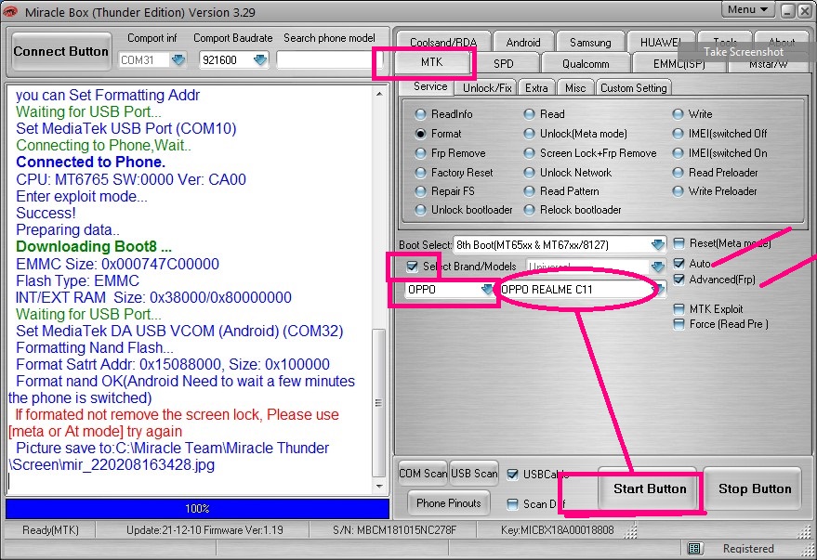Expand the Comport Baudrate 921600 dropdown
The width and height of the screenshot is (817, 560).
259,59
